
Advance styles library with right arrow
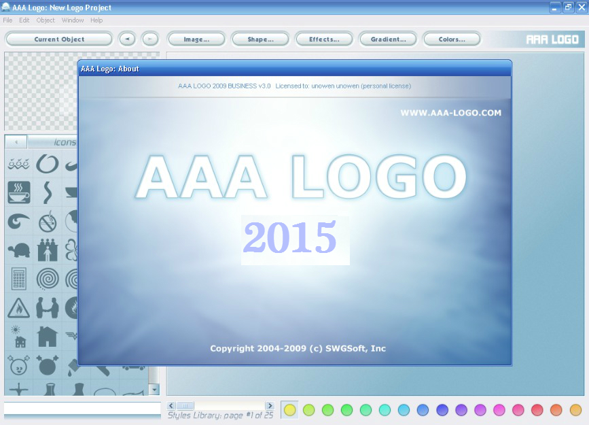click(270, 405)
